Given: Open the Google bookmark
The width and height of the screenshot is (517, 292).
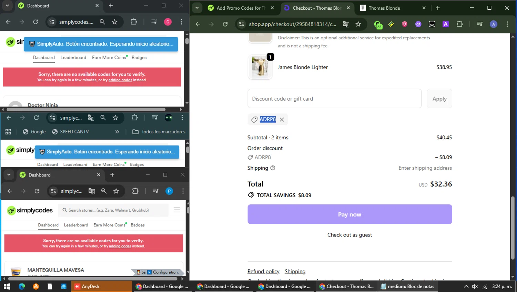Looking at the screenshot, I should click(34, 132).
